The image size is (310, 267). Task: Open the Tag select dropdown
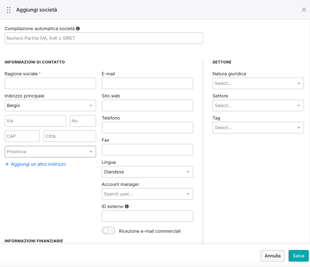point(258,128)
